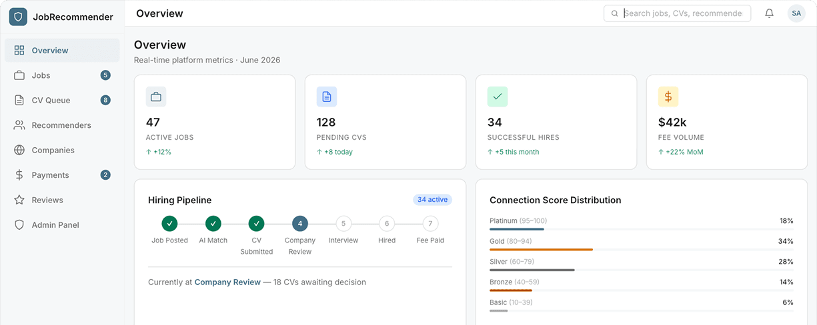Open the SA user avatar
817x325 pixels.
[x=796, y=13]
